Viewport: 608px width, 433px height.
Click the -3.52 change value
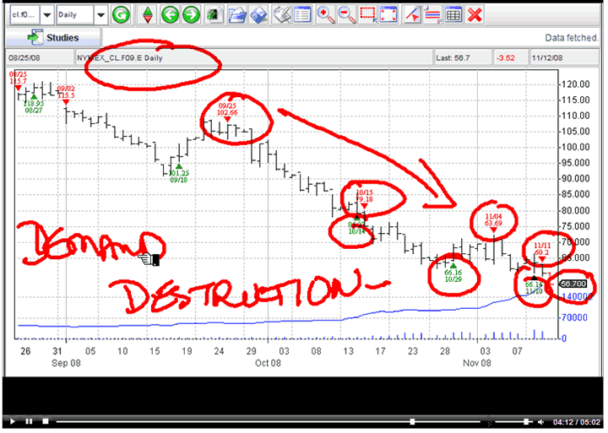[506, 58]
